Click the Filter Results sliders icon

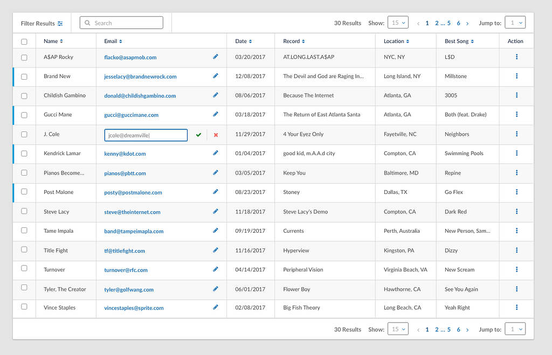tap(60, 23)
